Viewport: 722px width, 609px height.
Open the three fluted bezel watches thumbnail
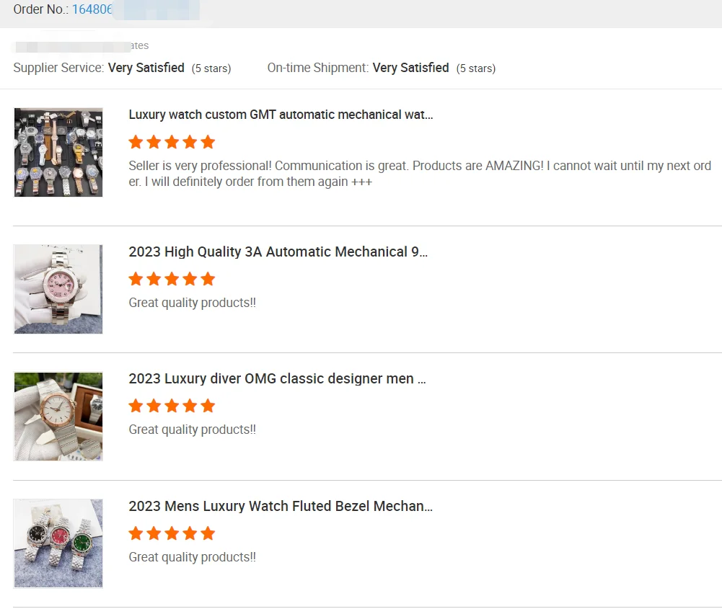58,543
